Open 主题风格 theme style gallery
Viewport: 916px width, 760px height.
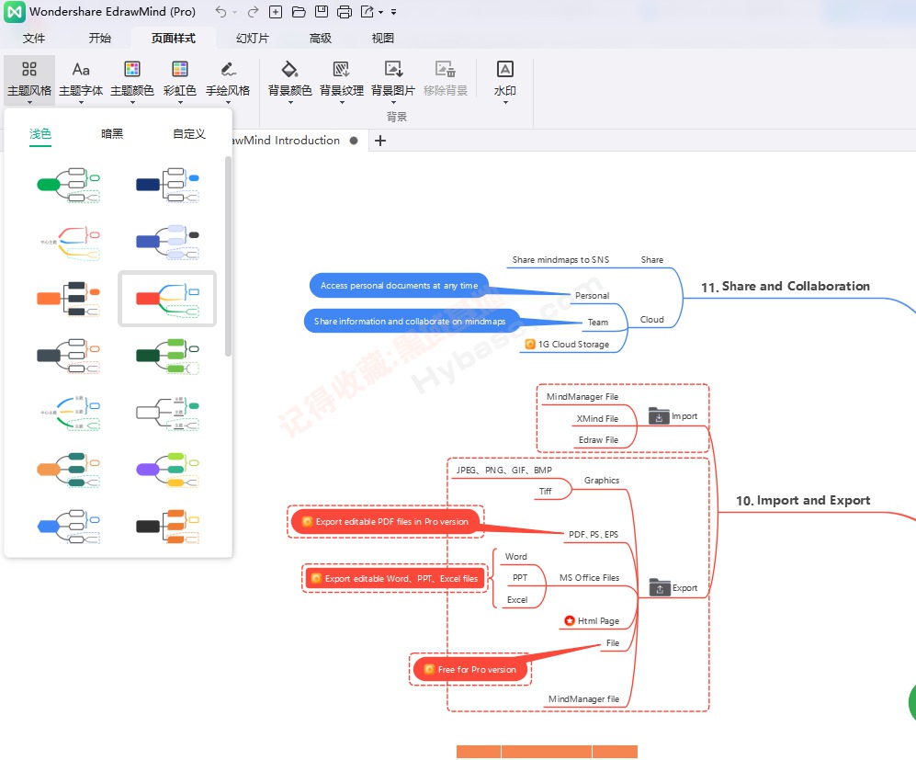29,79
